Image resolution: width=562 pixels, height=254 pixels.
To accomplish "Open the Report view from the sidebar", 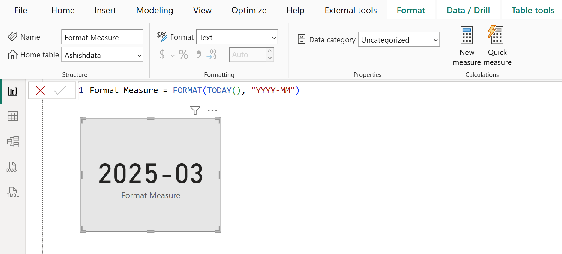I will coord(13,91).
